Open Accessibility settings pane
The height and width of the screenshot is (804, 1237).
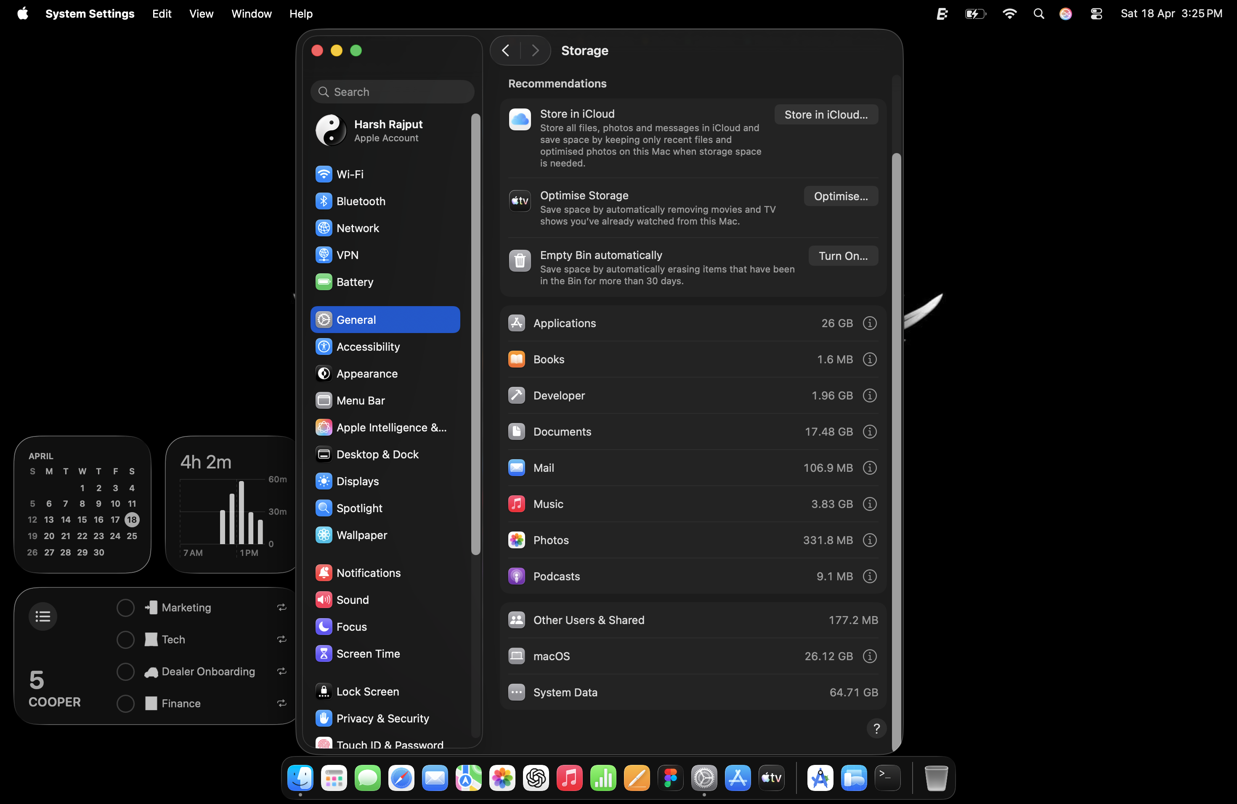coord(385,346)
